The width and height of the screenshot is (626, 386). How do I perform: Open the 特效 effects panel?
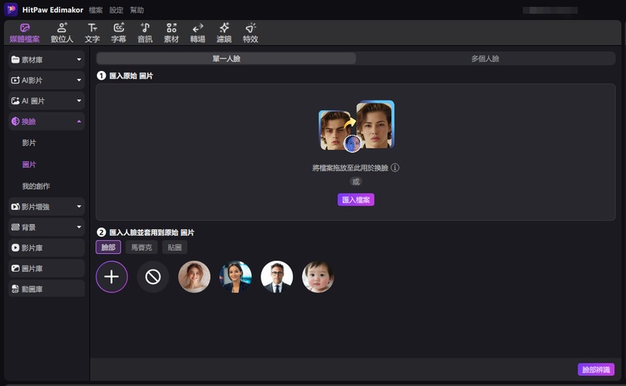coord(250,33)
